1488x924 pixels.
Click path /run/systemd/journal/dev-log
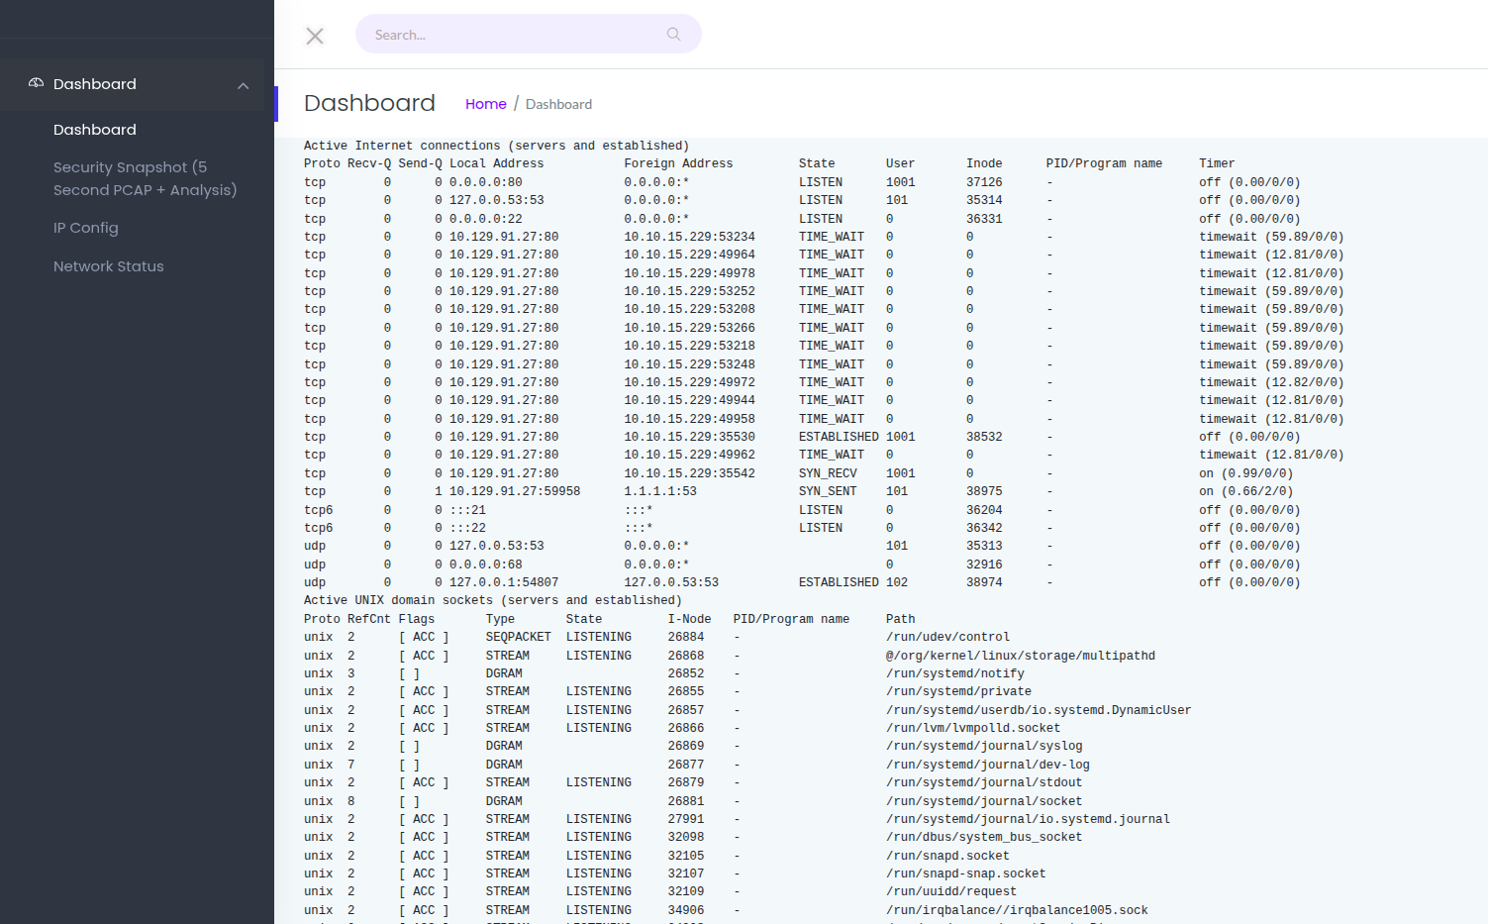[988, 765]
